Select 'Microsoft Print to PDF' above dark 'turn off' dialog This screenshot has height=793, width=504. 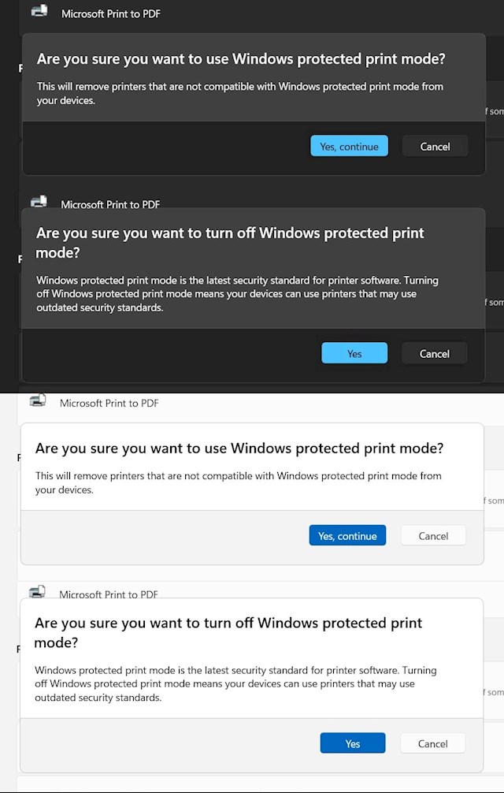(110, 204)
